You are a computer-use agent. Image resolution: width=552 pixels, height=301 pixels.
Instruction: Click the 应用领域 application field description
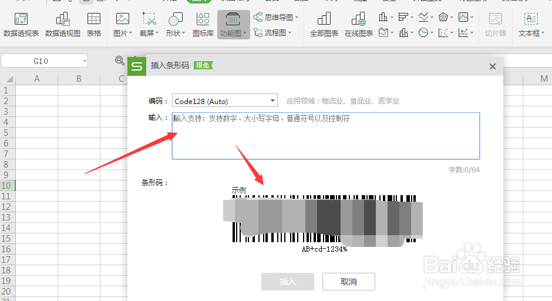coord(342,101)
